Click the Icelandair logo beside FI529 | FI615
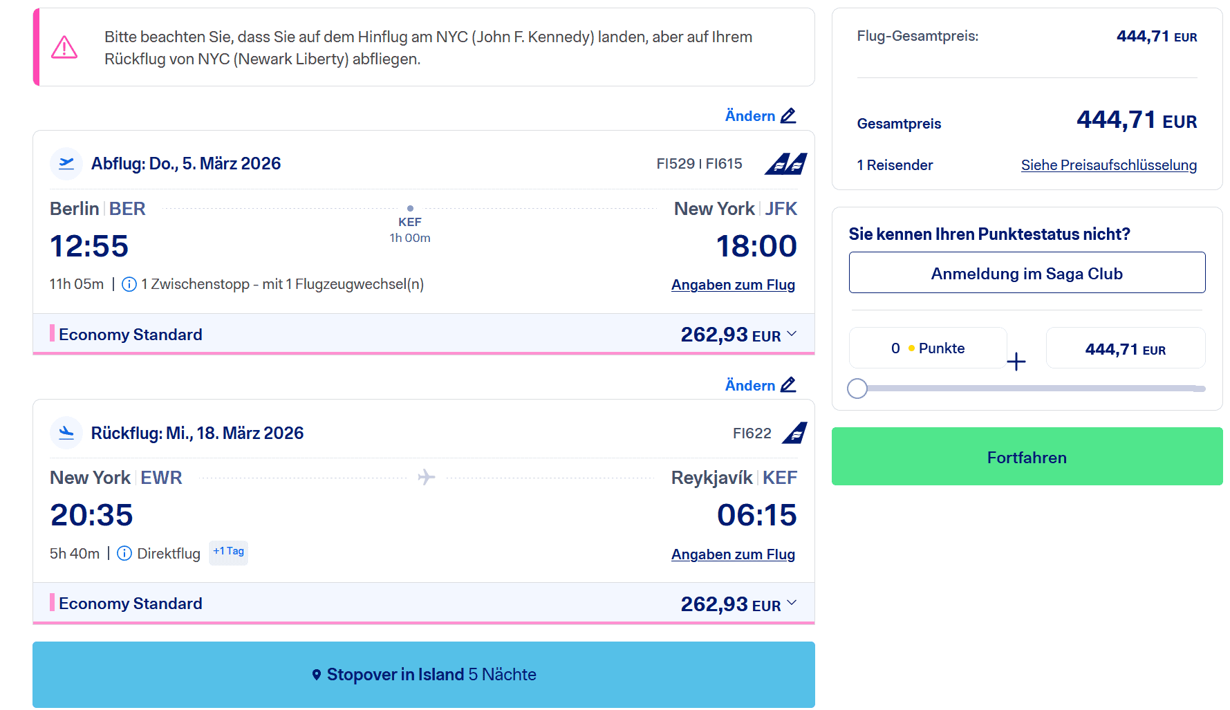Screen dimensions: 1230x710 (785, 164)
